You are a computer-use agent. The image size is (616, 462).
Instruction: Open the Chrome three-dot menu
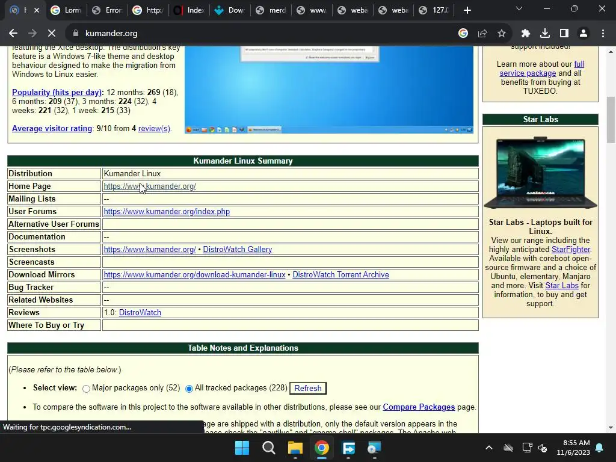click(603, 34)
